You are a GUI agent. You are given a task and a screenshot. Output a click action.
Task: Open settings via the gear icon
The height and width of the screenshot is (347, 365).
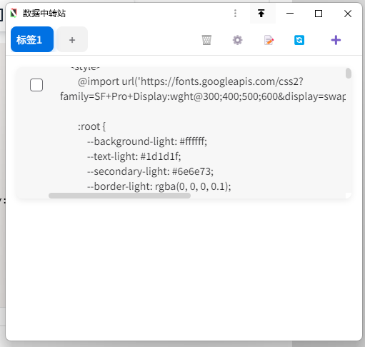pos(237,40)
